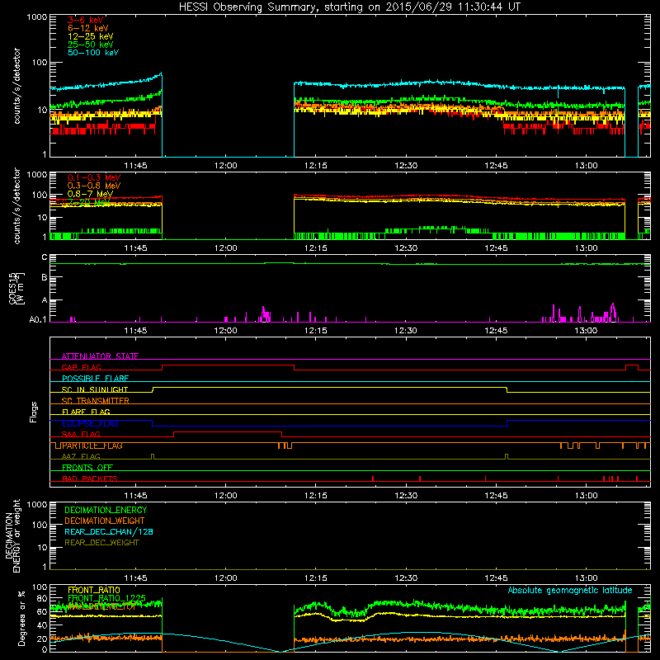Select the red 3-6 keV legend label
This screenshot has width=660, height=660.
pyautogui.click(x=86, y=20)
